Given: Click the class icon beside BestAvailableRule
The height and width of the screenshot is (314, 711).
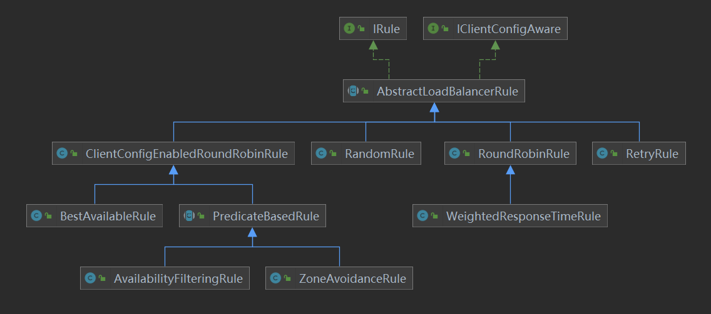Looking at the screenshot, I should click(x=36, y=217).
